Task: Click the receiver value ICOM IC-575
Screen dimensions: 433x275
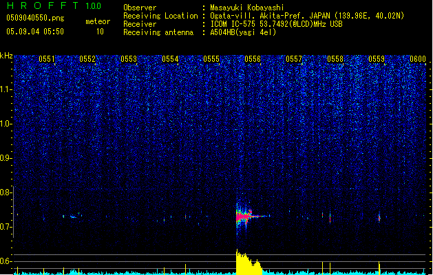Action: (x=233, y=24)
